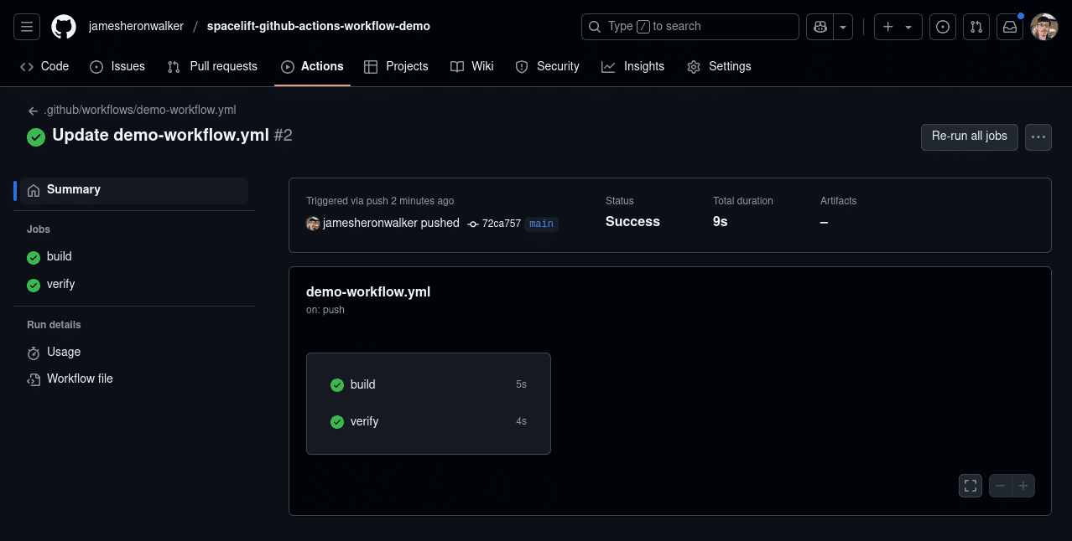
Task: Enter fullscreen view of the workflow graph
Action: [970, 486]
